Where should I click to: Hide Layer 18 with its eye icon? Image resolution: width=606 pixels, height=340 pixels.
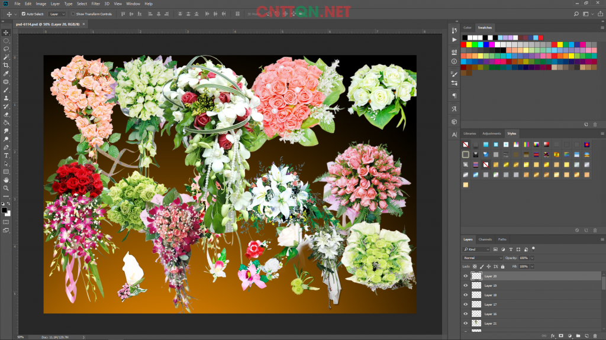(466, 295)
